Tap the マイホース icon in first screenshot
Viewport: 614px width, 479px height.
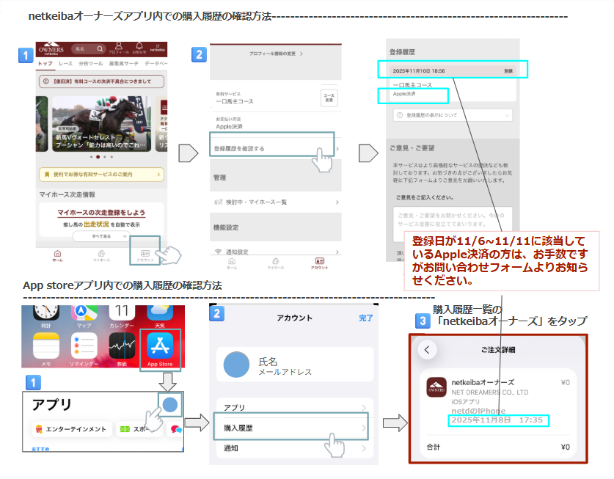click(x=101, y=255)
